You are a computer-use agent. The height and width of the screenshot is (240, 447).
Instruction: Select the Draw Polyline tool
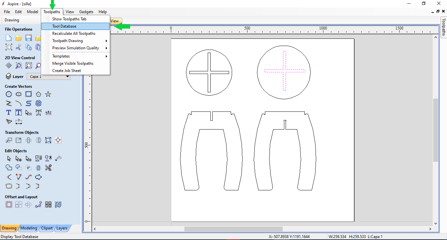[9, 104]
